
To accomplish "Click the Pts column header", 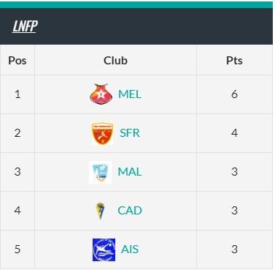I will pyautogui.click(x=234, y=60).
